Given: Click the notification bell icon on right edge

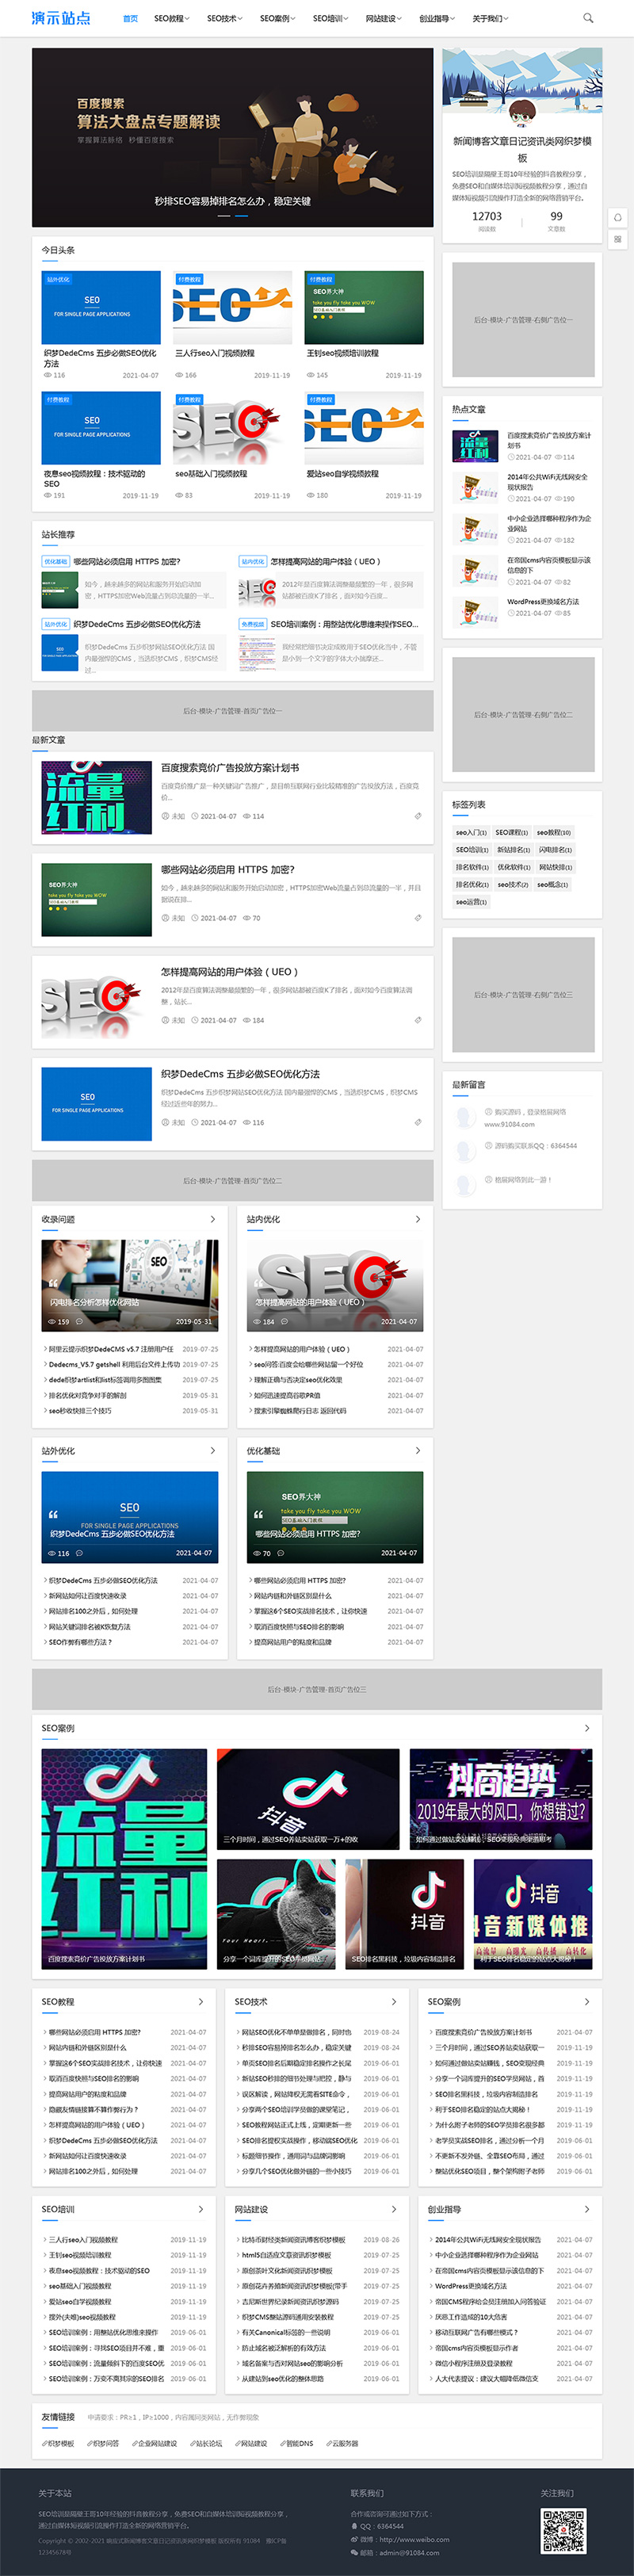Looking at the screenshot, I should pos(617,217).
